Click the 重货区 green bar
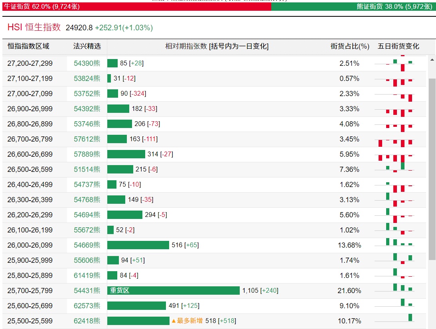The width and height of the screenshot is (436, 329). [x=173, y=291]
